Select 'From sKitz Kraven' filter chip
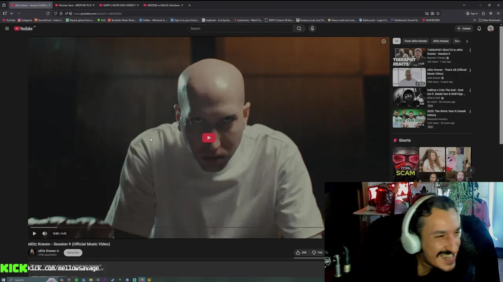The image size is (503, 282). [416, 41]
